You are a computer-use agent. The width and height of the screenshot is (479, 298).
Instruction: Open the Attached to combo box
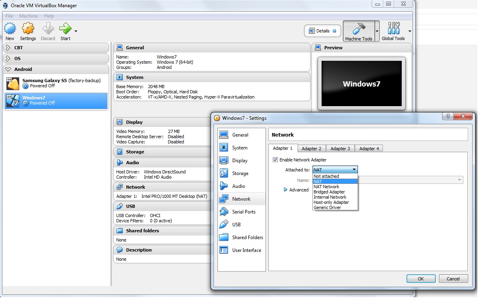[335, 170]
